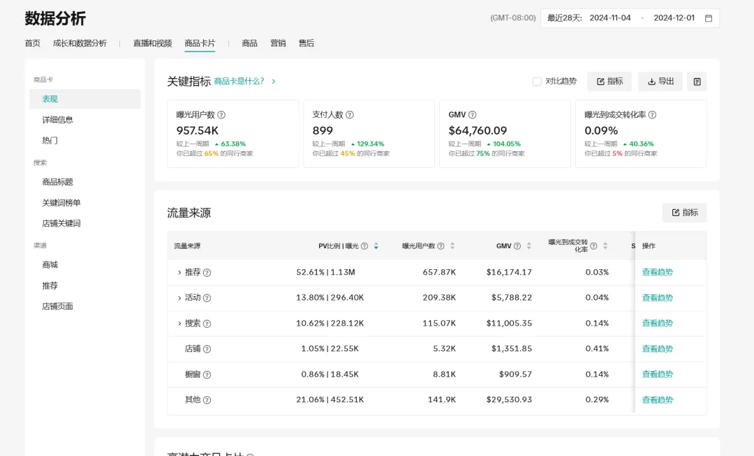The width and height of the screenshot is (754, 456).
Task: Expand the 活动 traffic source row
Action: (179, 298)
